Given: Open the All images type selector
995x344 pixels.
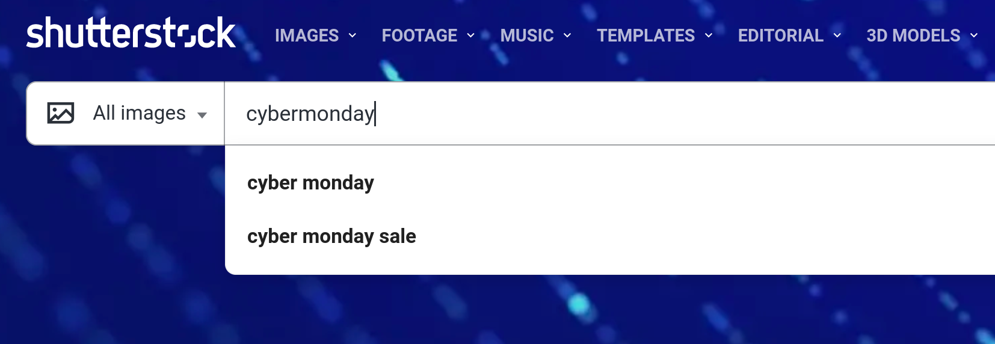Looking at the screenshot, I should [x=139, y=113].
